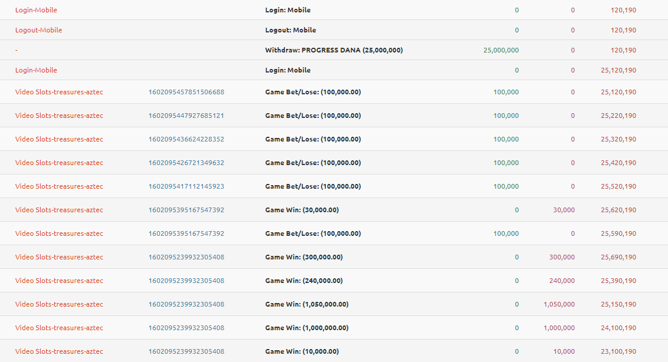This screenshot has height=362, width=668.
Task: Open transaction ID 1602095447927685121
Action: tap(186, 116)
